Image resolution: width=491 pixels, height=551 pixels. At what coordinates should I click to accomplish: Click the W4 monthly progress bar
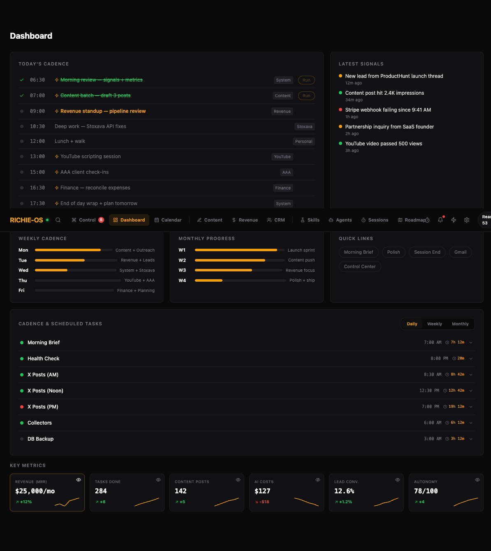click(x=240, y=280)
